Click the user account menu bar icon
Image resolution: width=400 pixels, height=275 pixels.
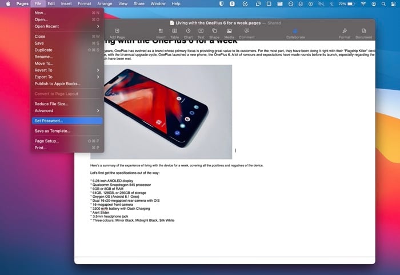374,4
